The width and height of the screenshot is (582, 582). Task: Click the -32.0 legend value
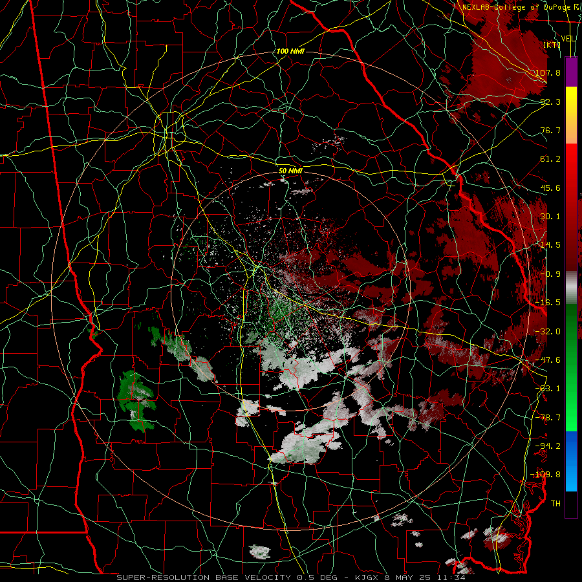point(548,332)
